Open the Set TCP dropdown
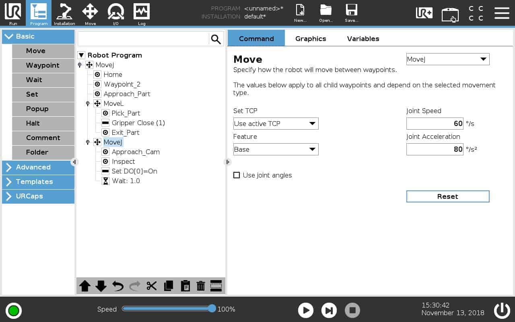 276,124
